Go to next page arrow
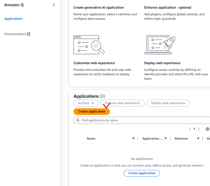The width and height of the screenshot is (210, 186). [199, 129]
